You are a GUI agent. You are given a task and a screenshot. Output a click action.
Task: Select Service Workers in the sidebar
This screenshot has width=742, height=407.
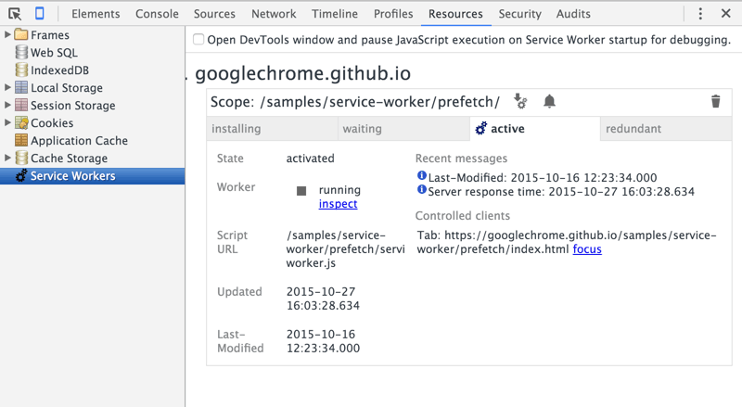point(92,175)
